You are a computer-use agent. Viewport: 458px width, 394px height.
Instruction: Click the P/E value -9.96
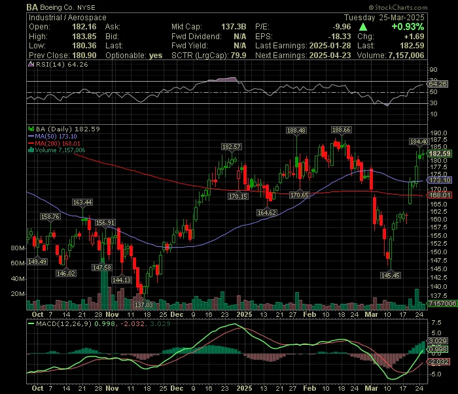pyautogui.click(x=342, y=27)
